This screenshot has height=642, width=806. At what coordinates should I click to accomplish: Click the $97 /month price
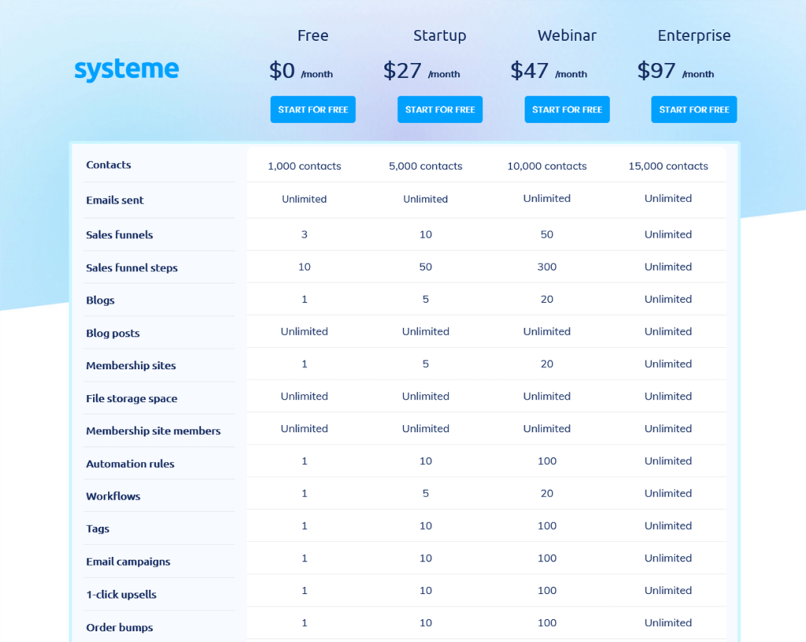coord(675,71)
